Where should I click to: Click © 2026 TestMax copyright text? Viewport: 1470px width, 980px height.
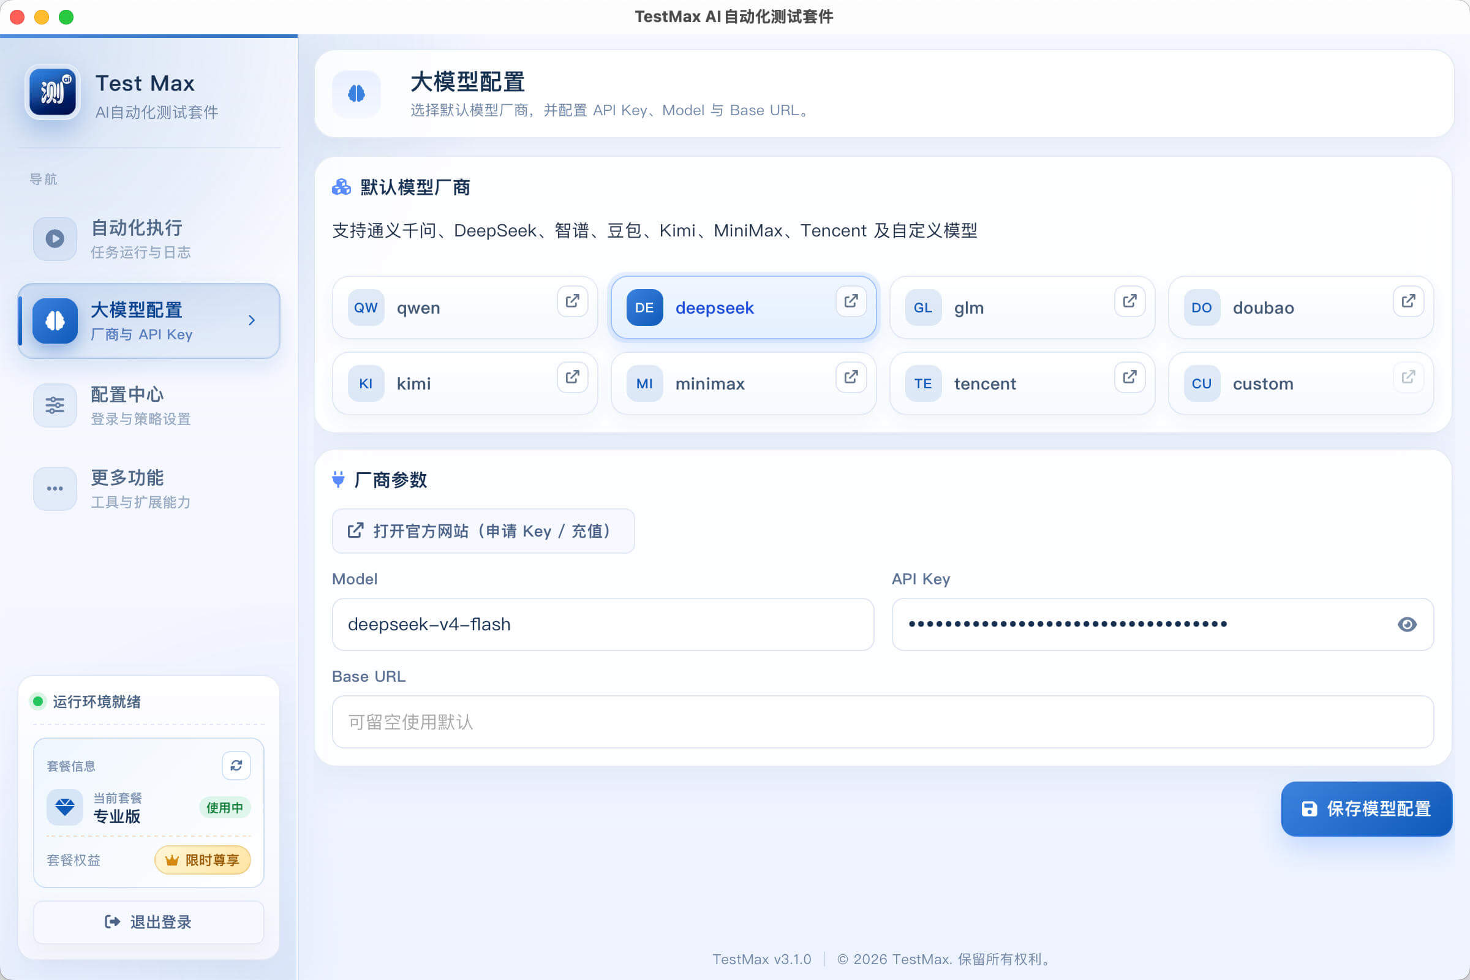point(945,959)
